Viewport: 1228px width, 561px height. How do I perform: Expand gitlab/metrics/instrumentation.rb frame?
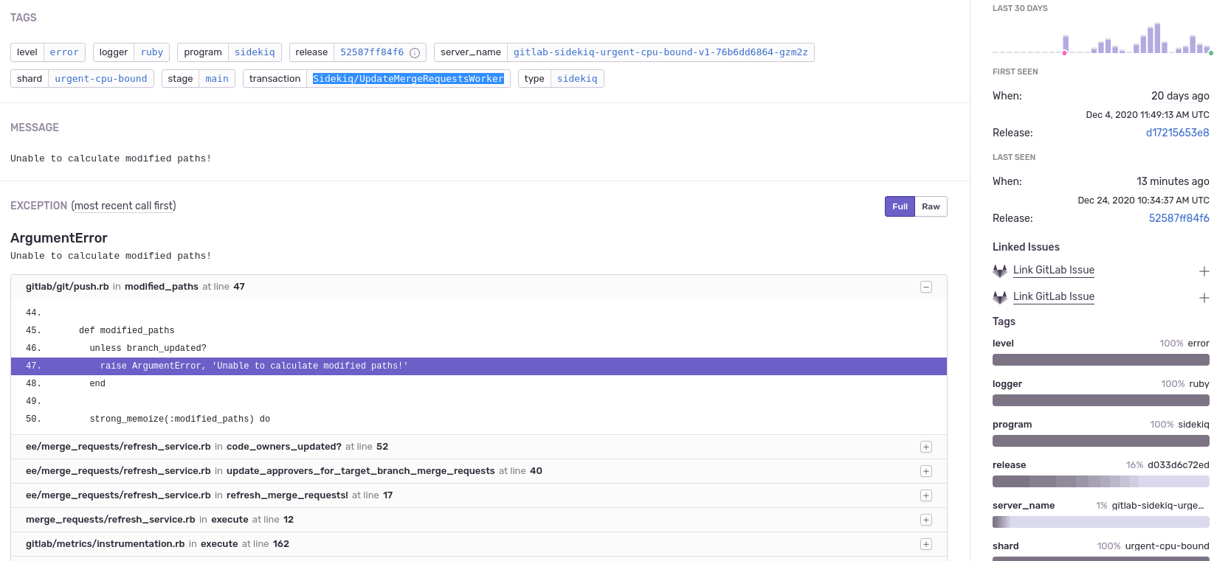point(925,544)
